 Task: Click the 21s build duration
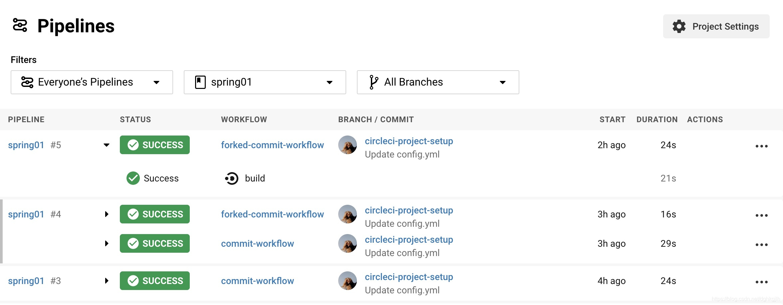[668, 178]
